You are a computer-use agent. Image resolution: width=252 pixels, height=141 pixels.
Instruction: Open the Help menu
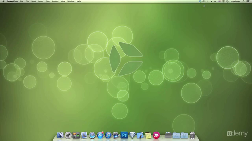(x=79, y=2)
